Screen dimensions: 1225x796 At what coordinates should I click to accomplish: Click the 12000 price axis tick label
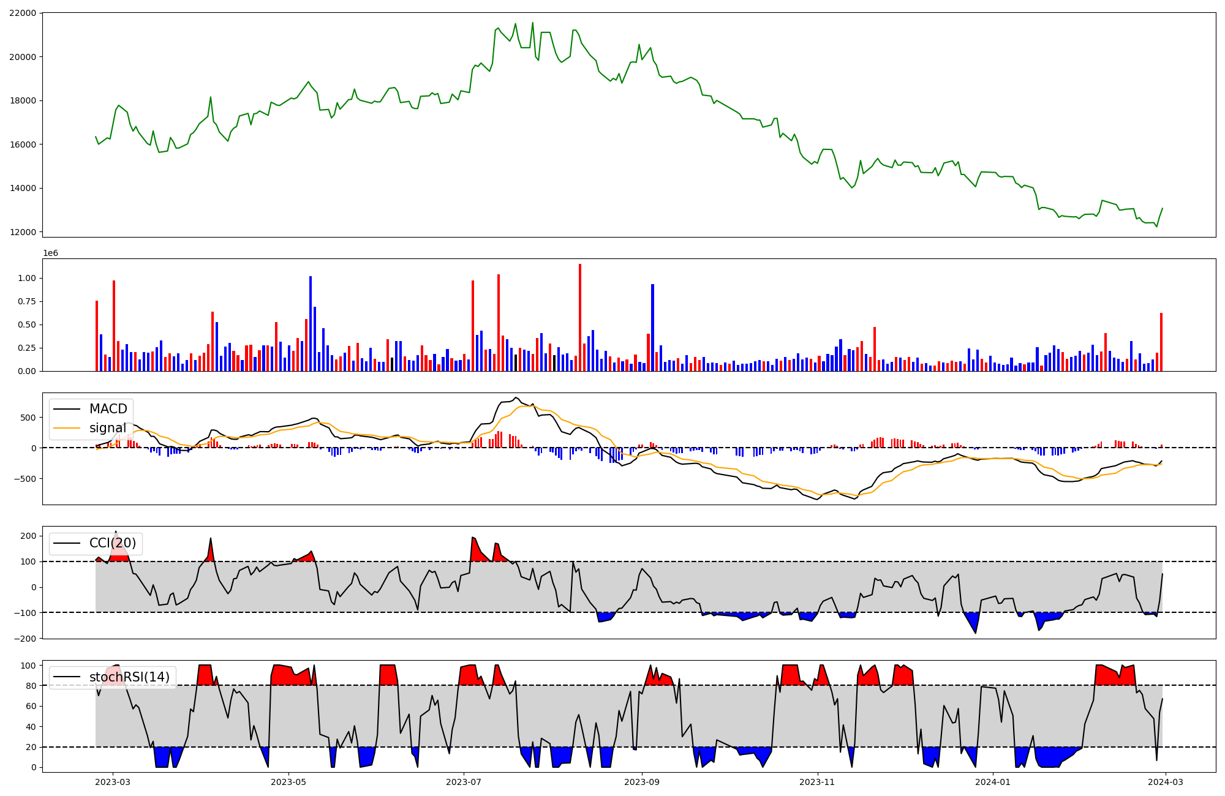23,232
